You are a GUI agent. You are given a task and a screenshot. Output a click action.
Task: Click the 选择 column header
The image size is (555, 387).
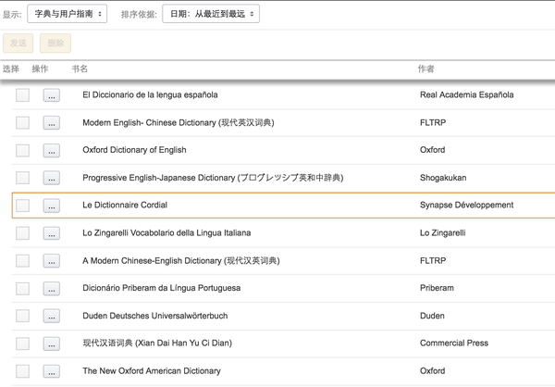[11, 69]
